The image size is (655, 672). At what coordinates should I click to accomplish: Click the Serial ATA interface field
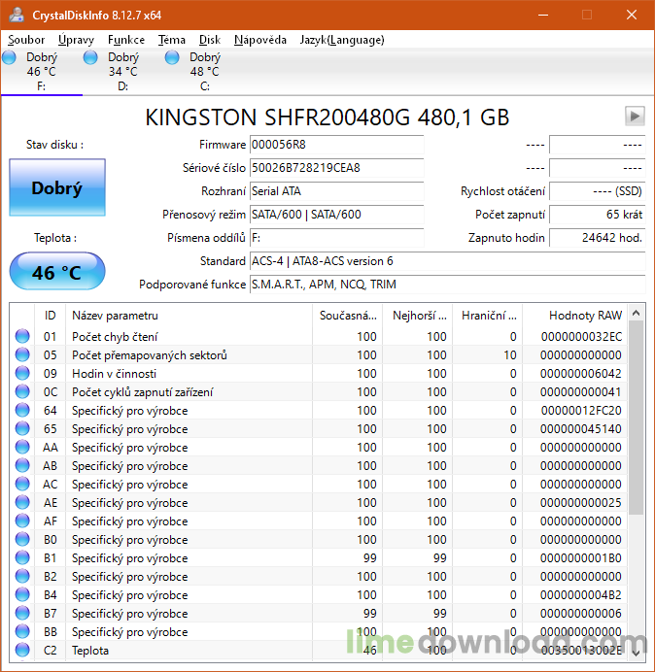coord(336,191)
